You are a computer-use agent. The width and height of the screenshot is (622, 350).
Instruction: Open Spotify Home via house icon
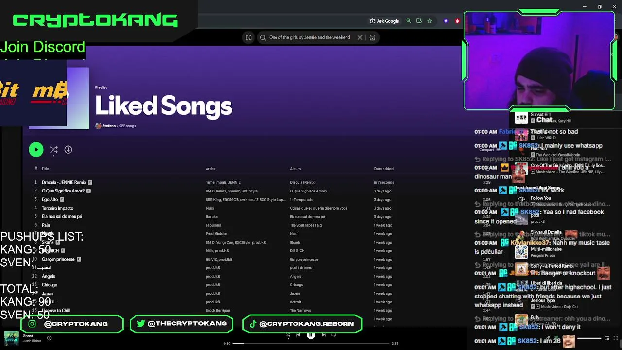point(248,37)
